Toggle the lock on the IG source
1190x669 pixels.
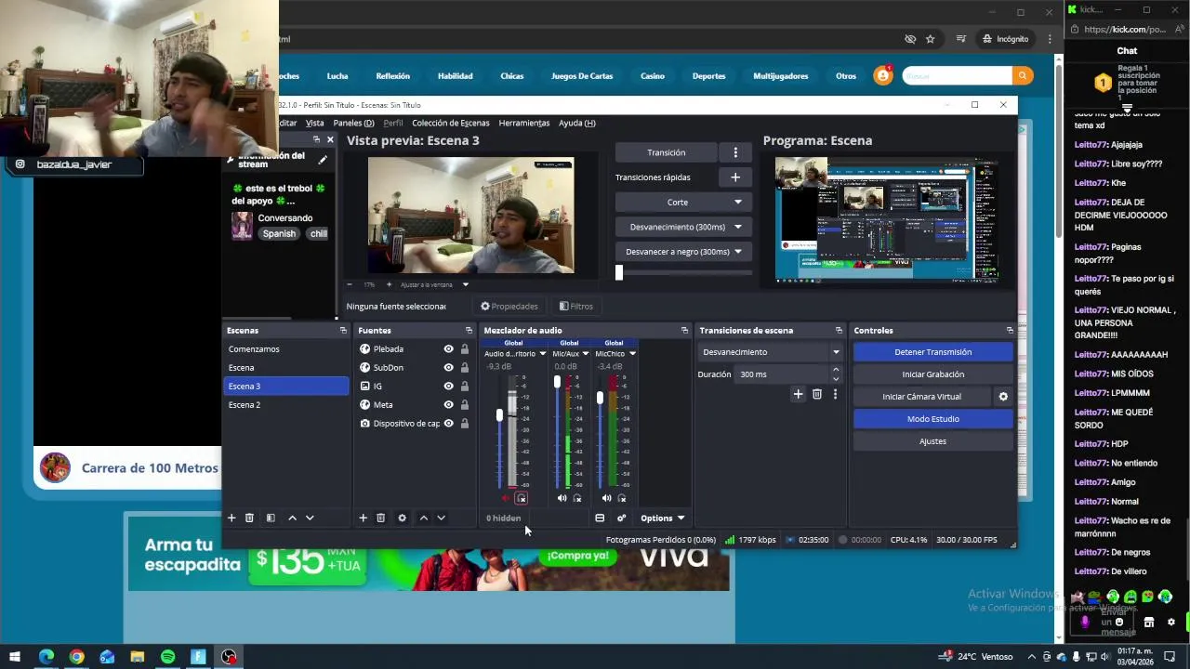click(x=464, y=386)
